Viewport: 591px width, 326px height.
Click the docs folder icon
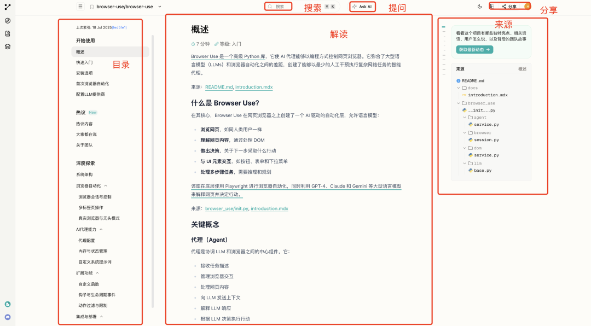[465, 88]
